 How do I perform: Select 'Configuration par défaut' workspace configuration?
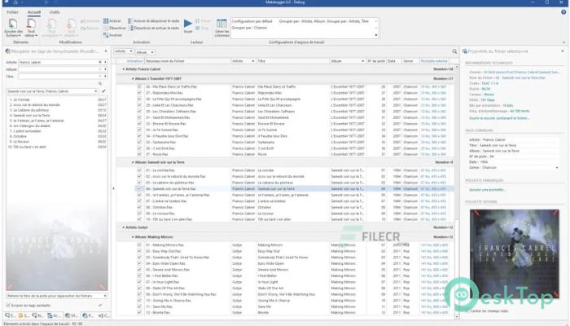tap(252, 21)
